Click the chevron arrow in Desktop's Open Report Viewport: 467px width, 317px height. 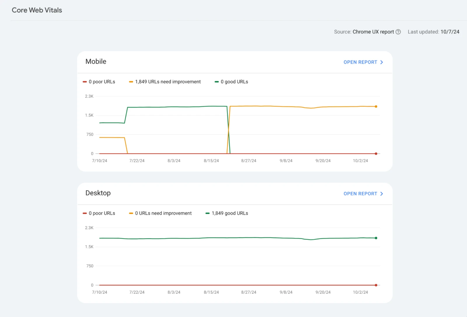click(381, 194)
